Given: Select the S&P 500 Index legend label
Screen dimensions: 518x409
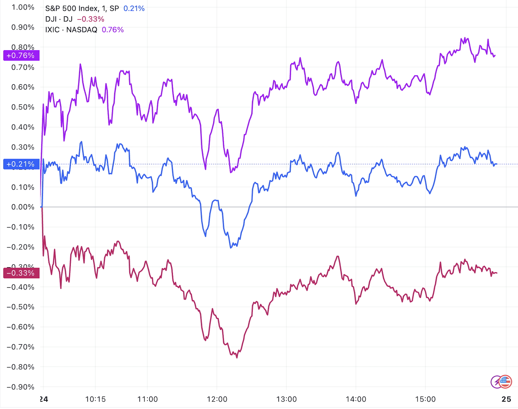Looking at the screenshot, I should click(x=82, y=8).
